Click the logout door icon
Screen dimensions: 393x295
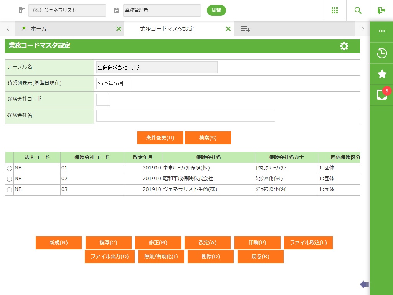pos(381,10)
